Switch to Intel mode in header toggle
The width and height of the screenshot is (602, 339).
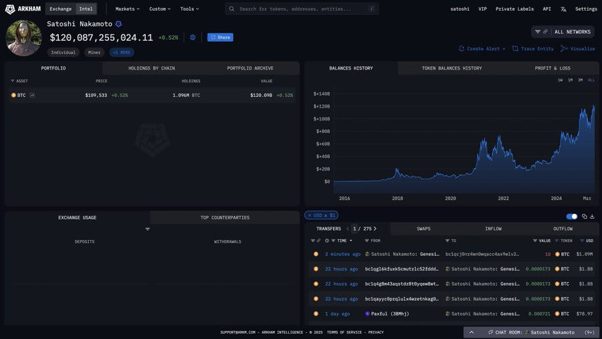(86, 9)
